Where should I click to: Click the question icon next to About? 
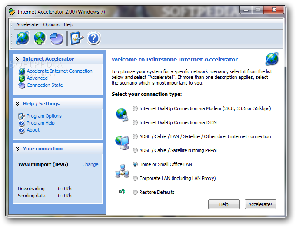[22, 130]
